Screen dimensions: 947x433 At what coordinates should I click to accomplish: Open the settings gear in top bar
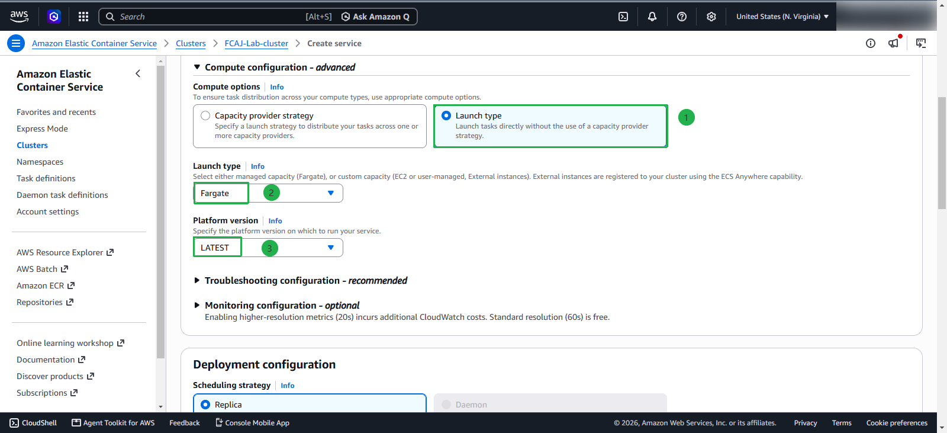(711, 17)
